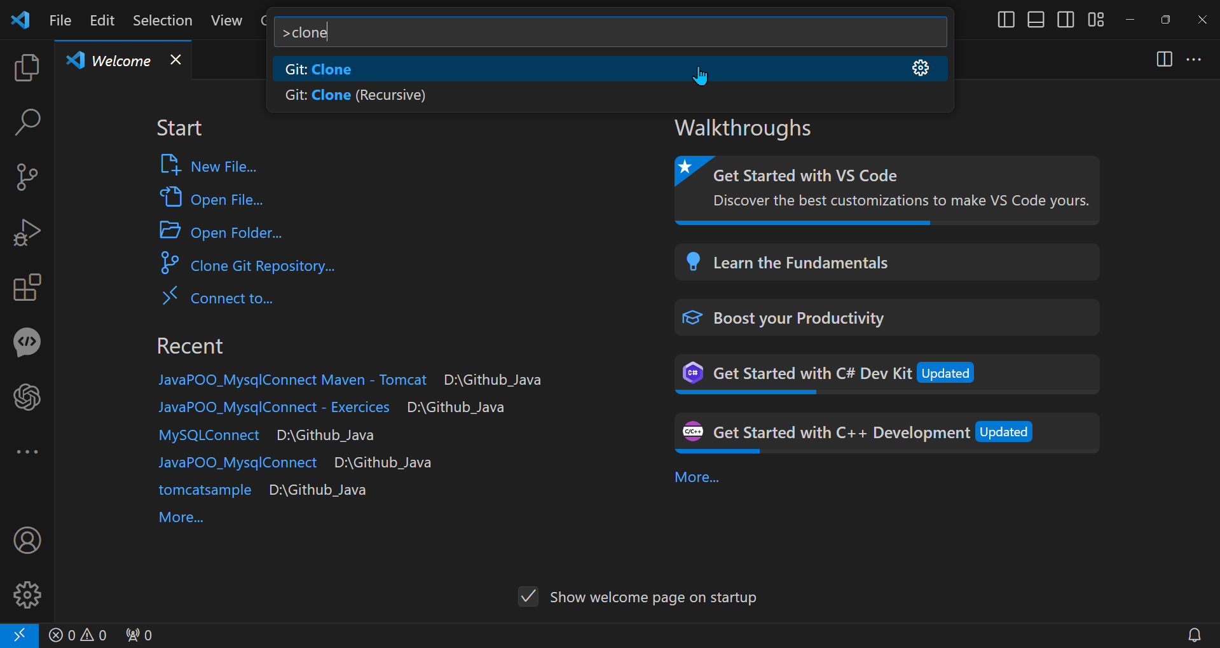Open the Explorer view in activity bar
The width and height of the screenshot is (1220, 648).
click(27, 67)
